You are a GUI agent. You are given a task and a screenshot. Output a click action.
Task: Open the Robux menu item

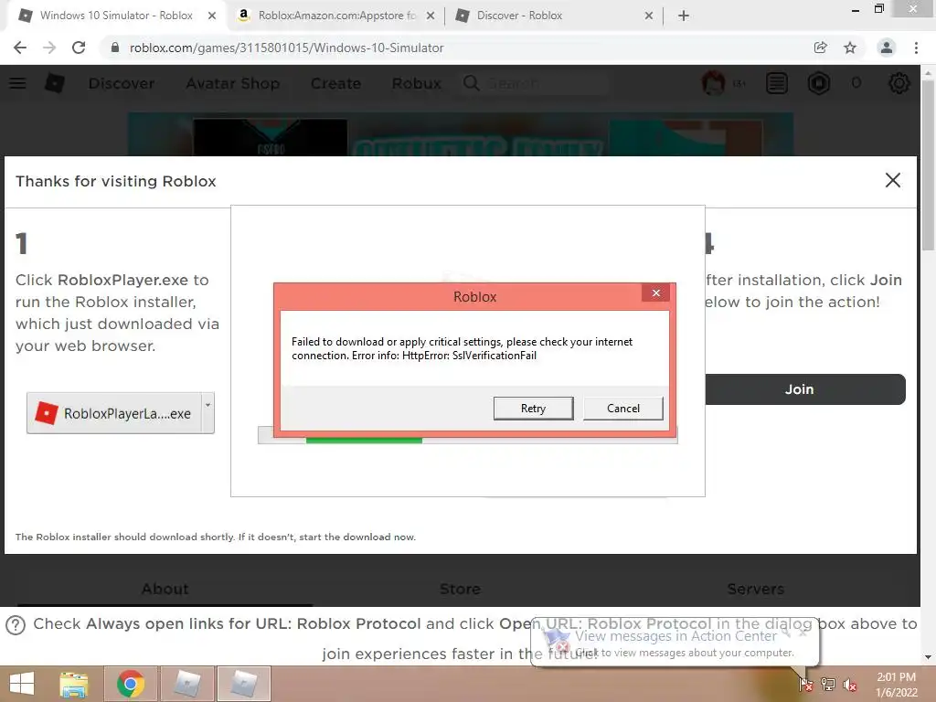pos(417,83)
